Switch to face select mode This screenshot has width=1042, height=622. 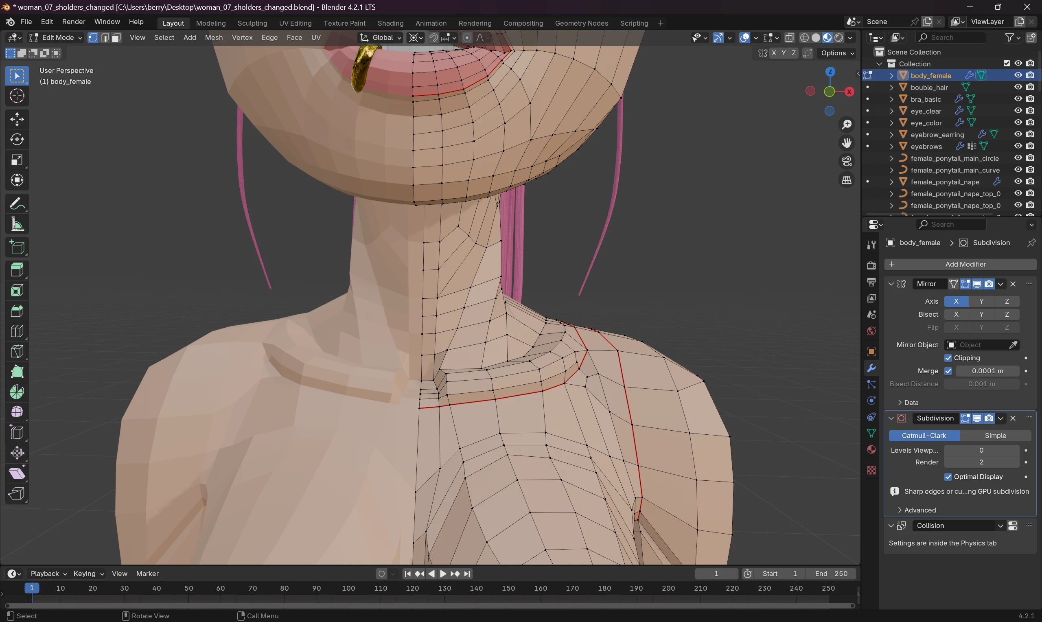(116, 38)
